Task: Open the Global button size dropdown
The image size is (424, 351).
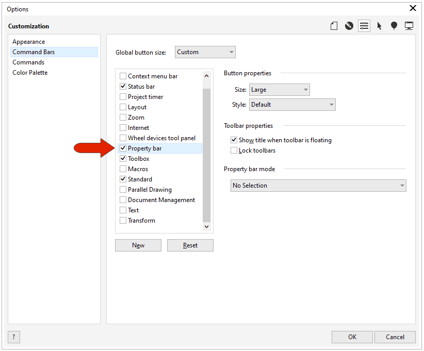Action: click(x=205, y=52)
